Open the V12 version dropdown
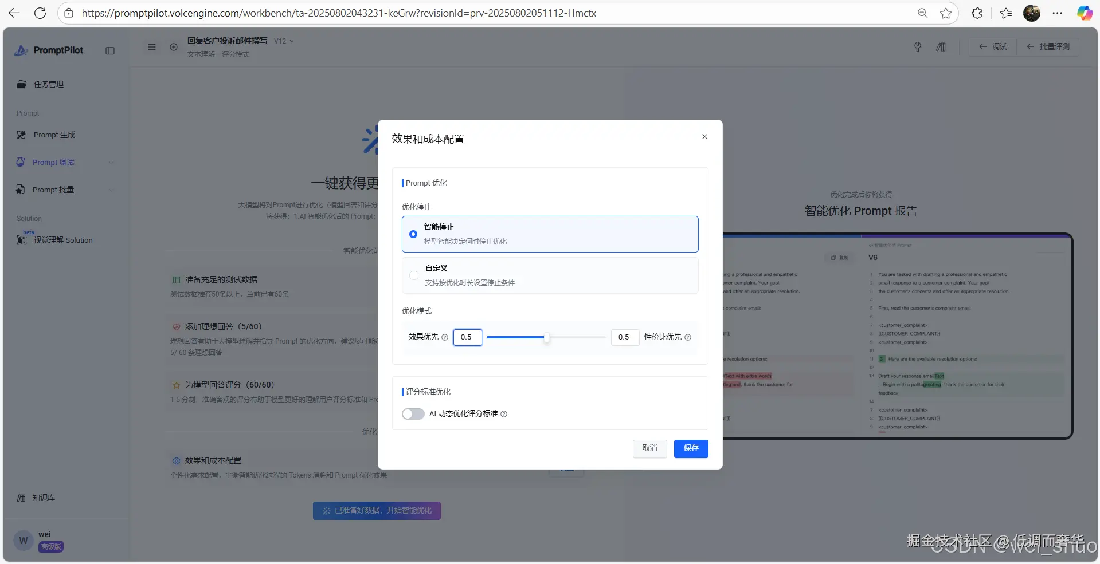Screen dimensions: 1100x564 (284, 41)
